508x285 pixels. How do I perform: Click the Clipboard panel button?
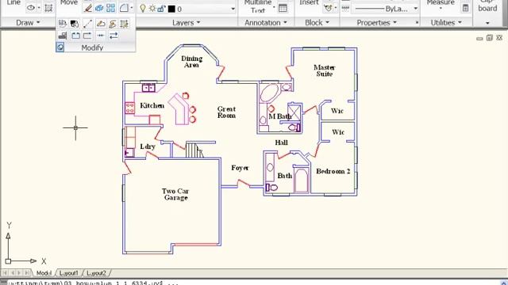point(487,6)
